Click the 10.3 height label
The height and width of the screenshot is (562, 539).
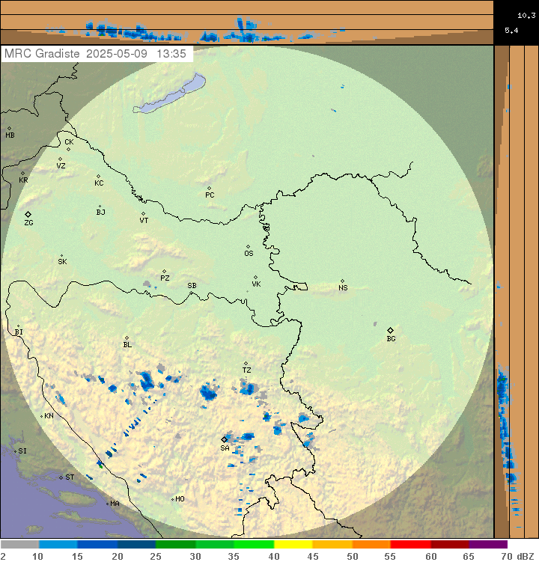526,16
